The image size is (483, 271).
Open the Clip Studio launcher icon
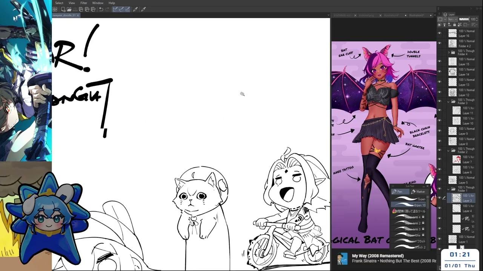pyautogui.click(x=55, y=9)
